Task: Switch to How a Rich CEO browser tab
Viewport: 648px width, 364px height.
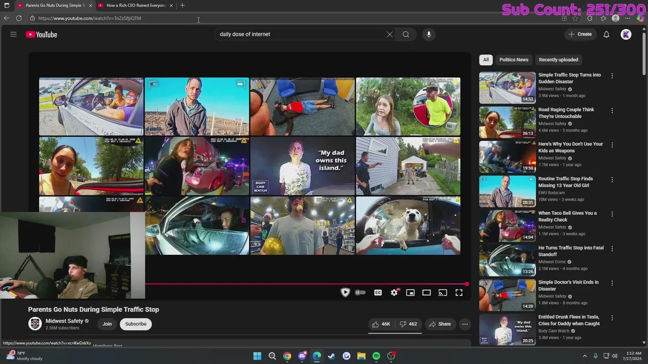Action: [135, 6]
